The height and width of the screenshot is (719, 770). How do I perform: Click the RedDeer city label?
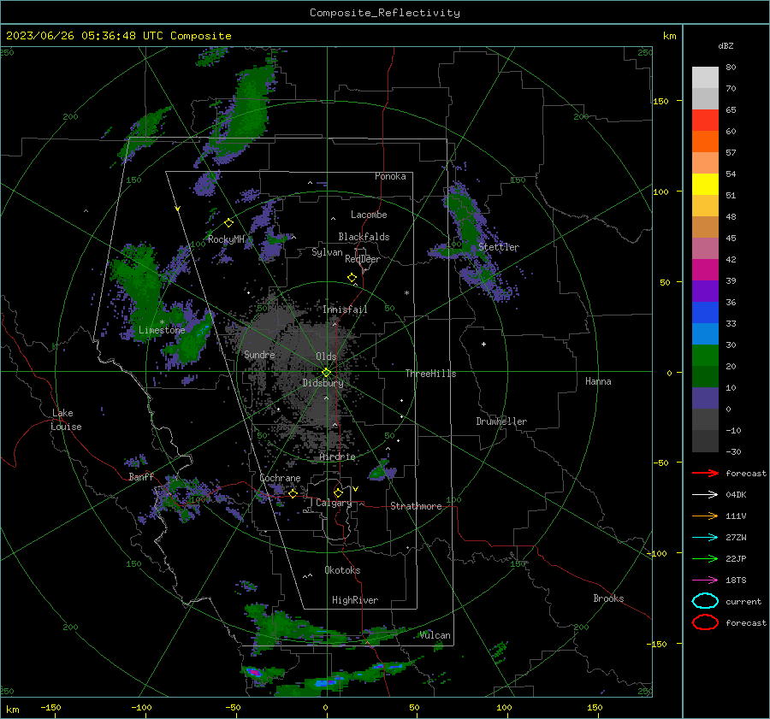(x=363, y=259)
